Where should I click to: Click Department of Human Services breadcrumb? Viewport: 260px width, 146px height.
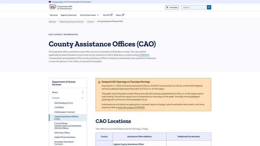pos(71,21)
